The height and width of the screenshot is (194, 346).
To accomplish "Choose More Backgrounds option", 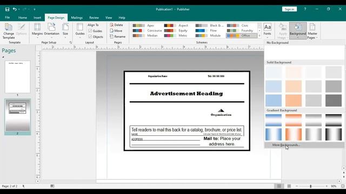I will (304, 145).
